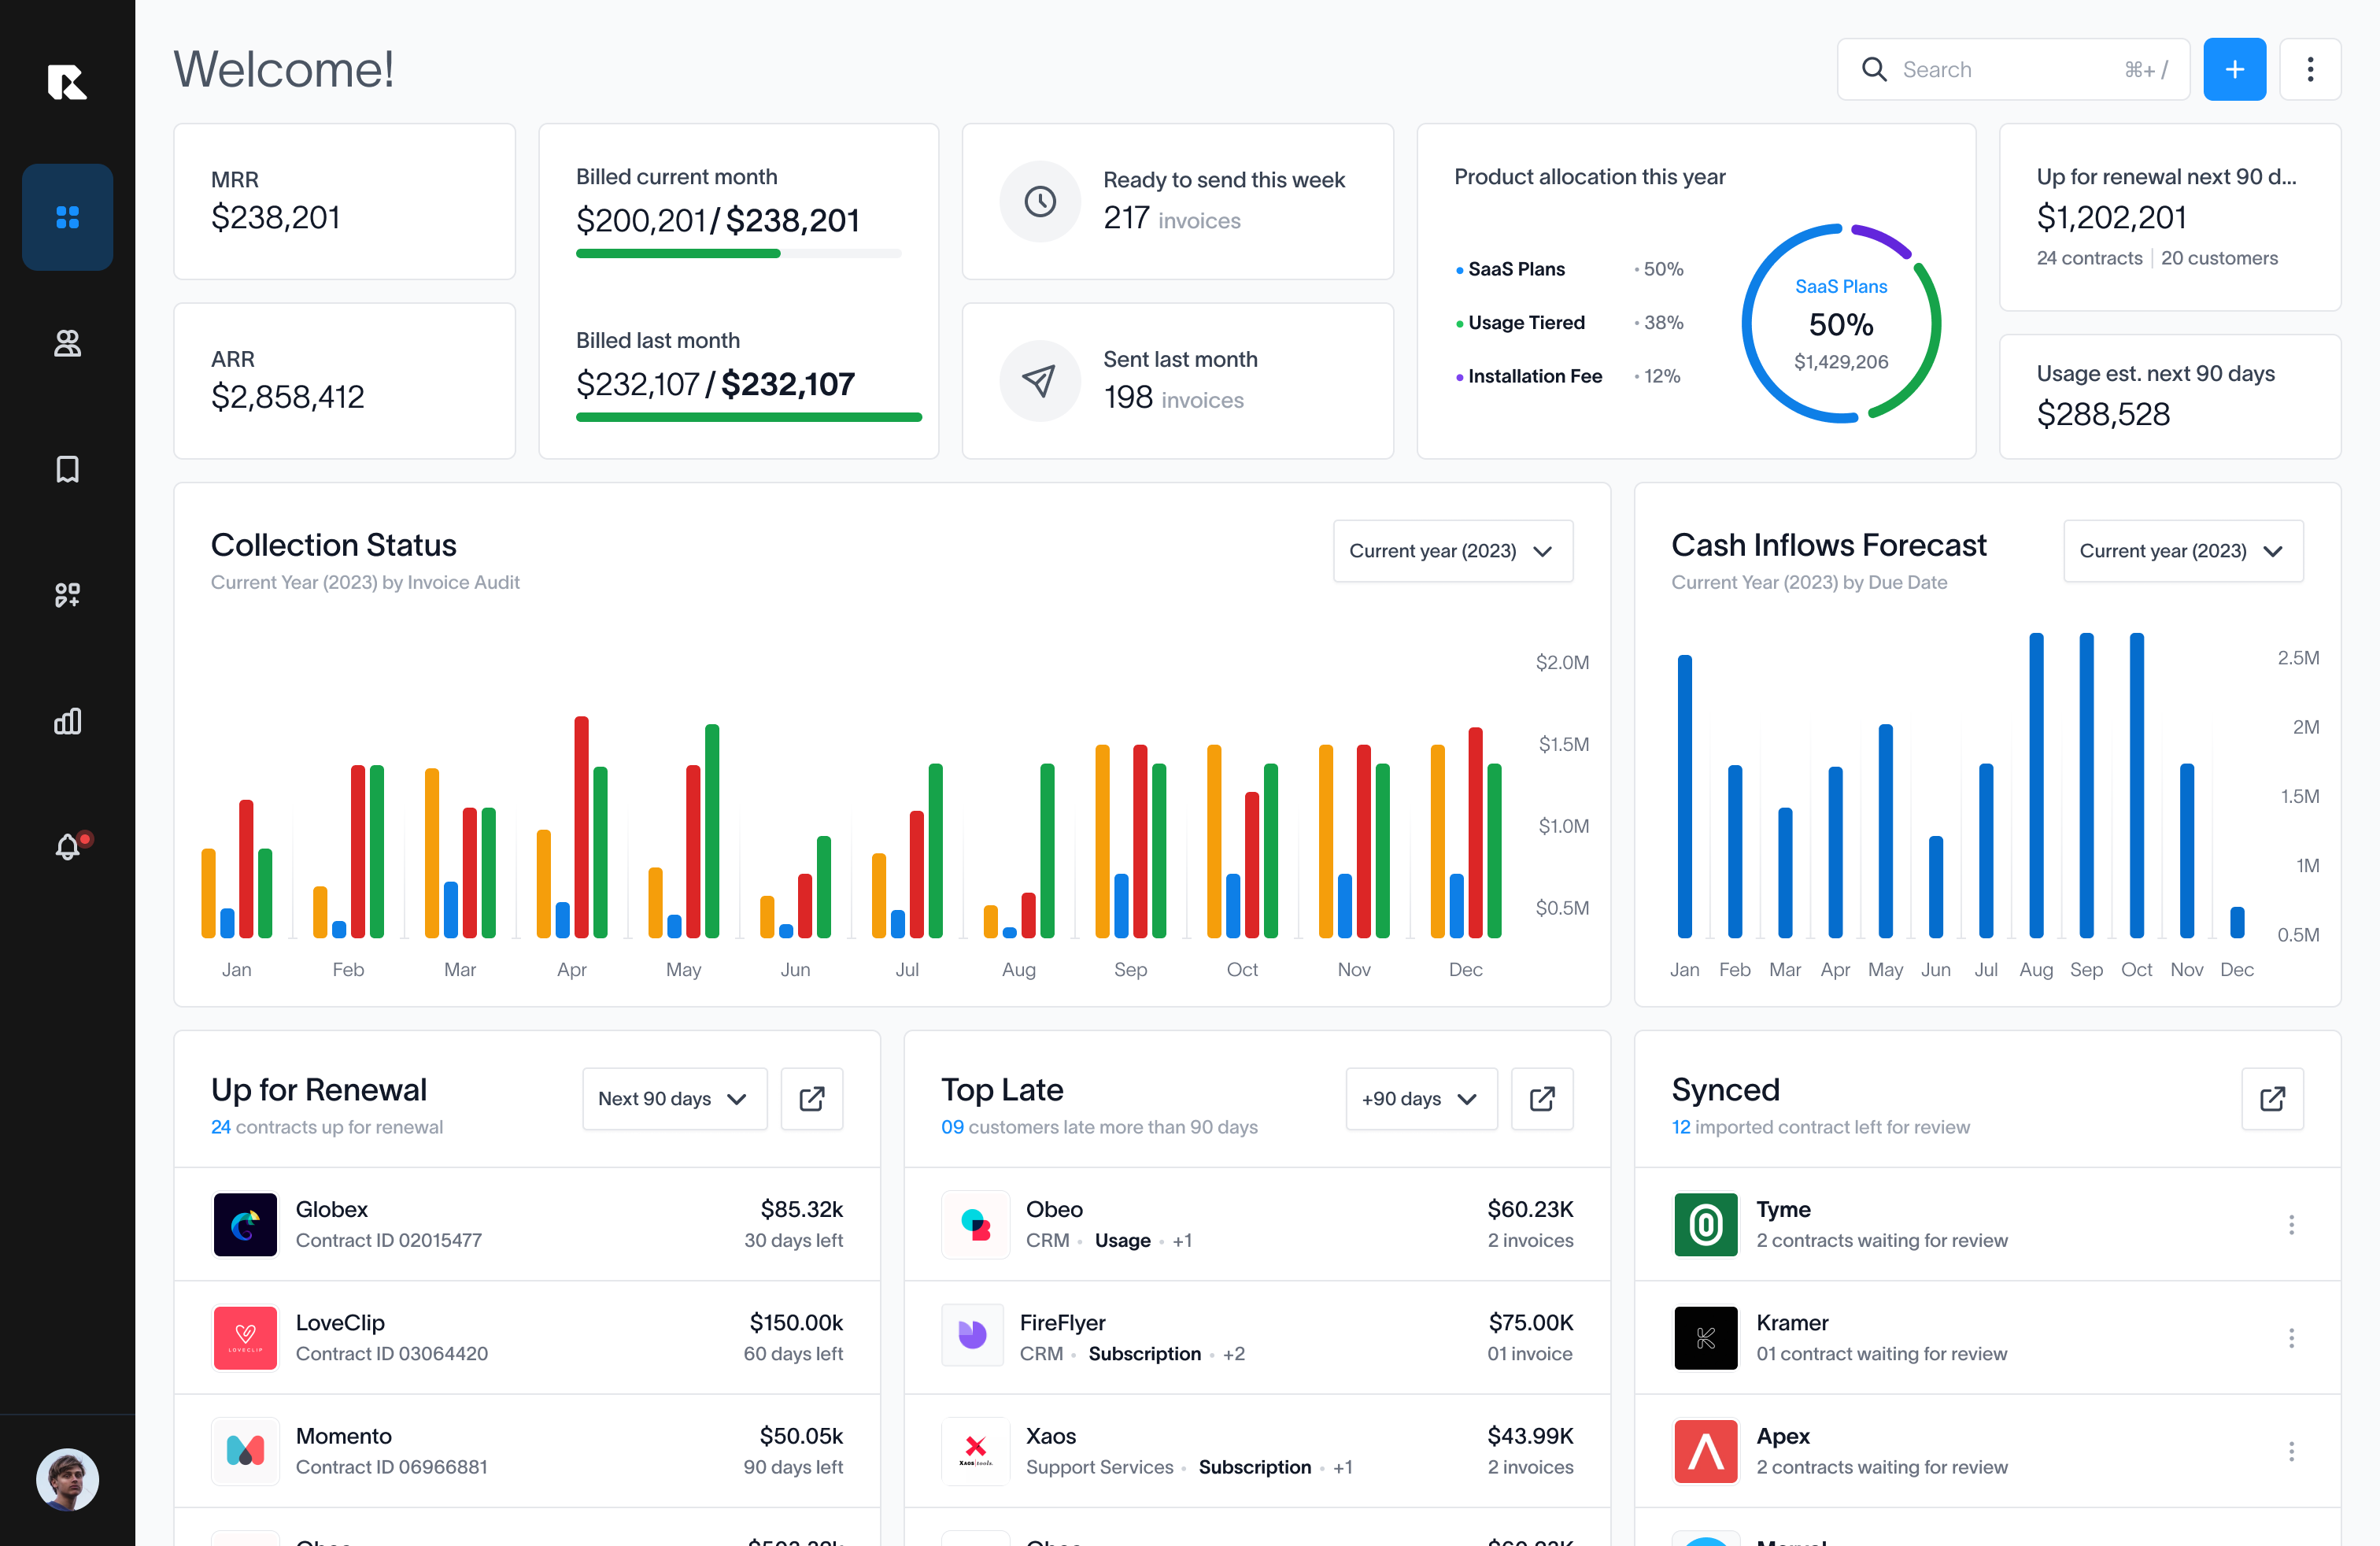This screenshot has width=2380, height=1546.
Task: Open the three-dot menu next to Tyme
Action: pos(2291,1224)
